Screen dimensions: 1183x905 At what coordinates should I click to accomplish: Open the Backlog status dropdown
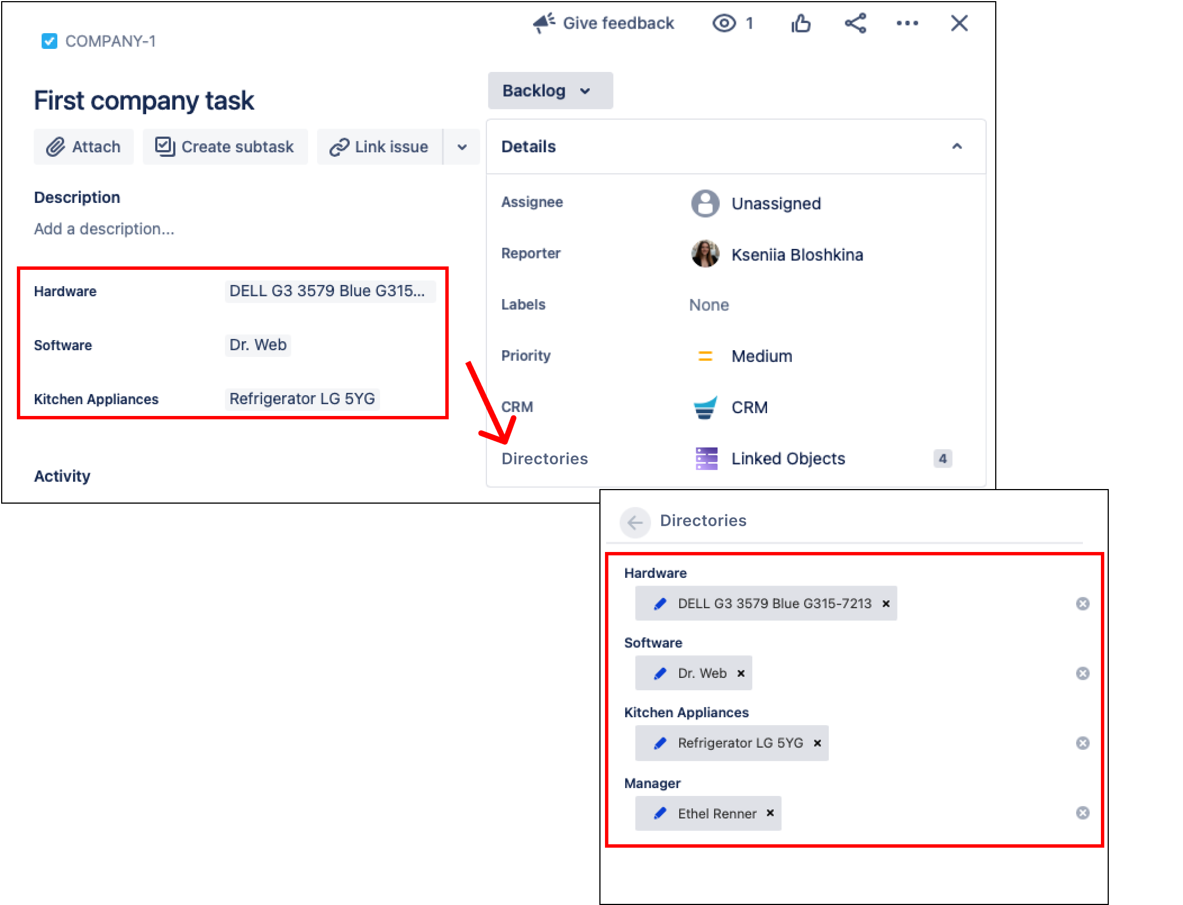point(549,90)
